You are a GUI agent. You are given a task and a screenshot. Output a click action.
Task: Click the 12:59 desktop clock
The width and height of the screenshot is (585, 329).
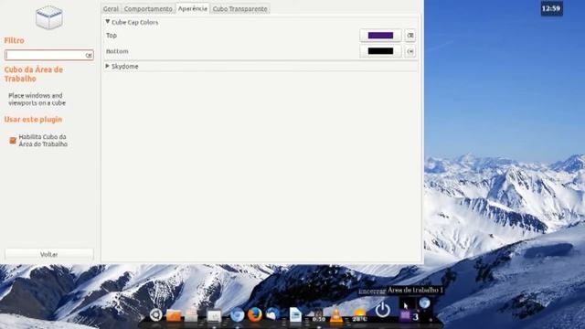click(551, 8)
